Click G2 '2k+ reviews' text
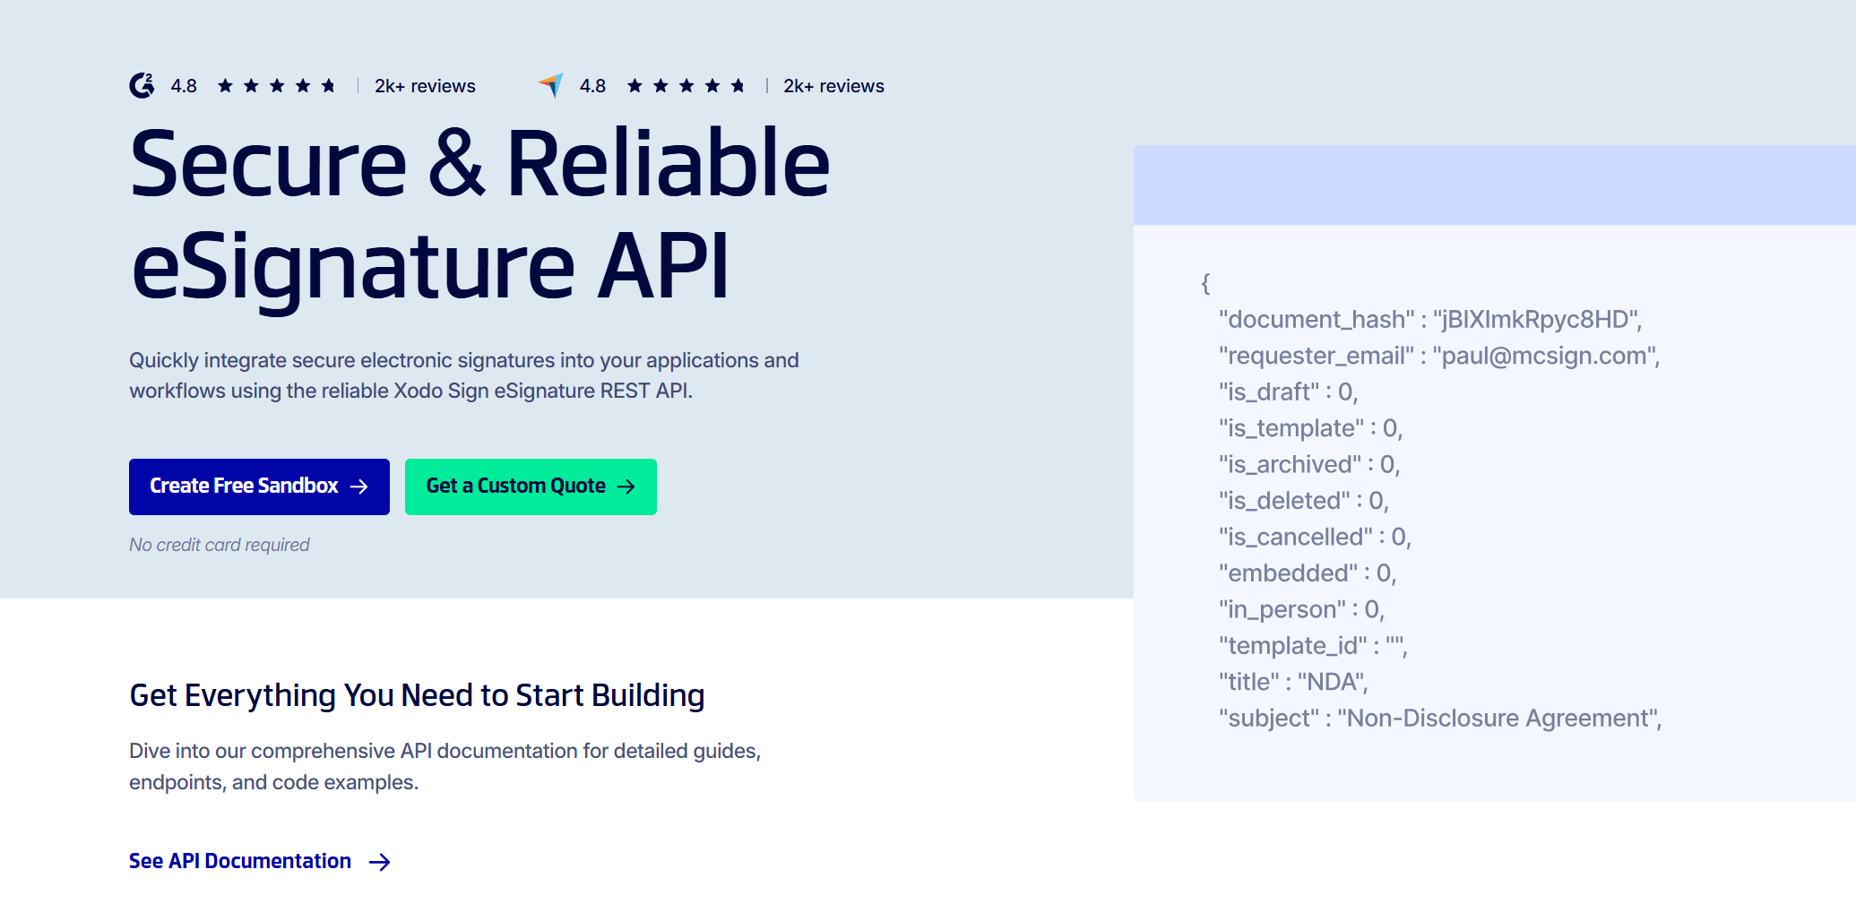Image resolution: width=1856 pixels, height=904 pixels. (x=425, y=86)
